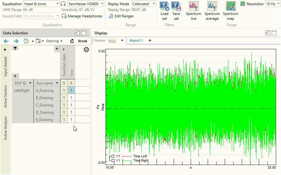
Task: Click the Time cell for B_Draining
Action: click(71, 98)
